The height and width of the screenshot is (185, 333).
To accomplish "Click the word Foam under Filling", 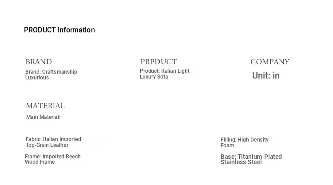I will coord(227,146).
